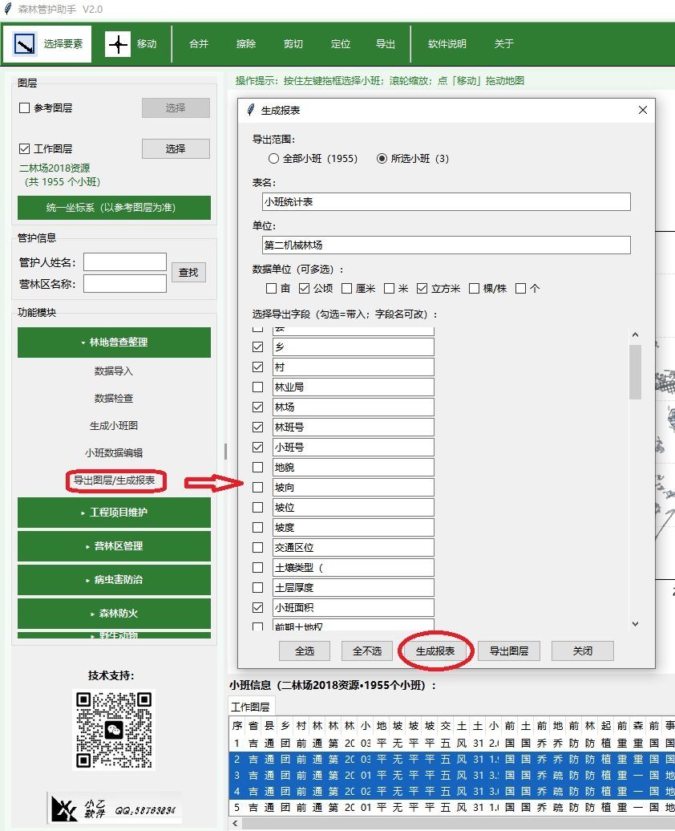675x831 pixels.
Task: Open 生成小班图 submenu item
Action: click(113, 426)
